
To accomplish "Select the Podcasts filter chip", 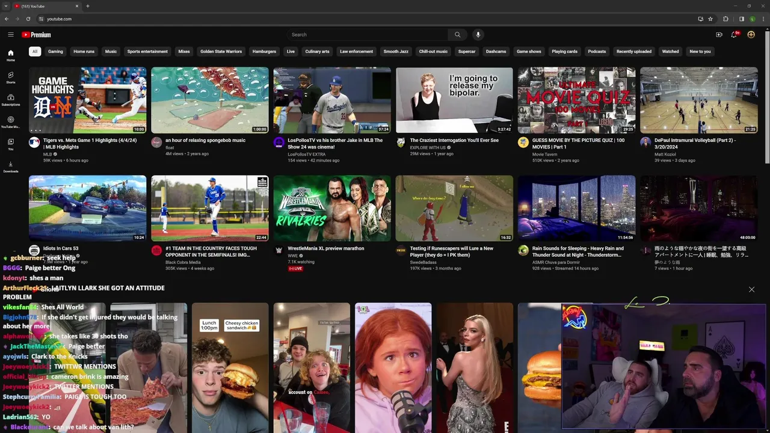I will [597, 52].
